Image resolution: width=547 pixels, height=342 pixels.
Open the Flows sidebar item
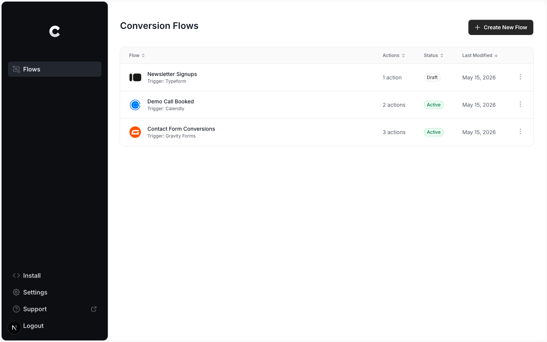[55, 69]
